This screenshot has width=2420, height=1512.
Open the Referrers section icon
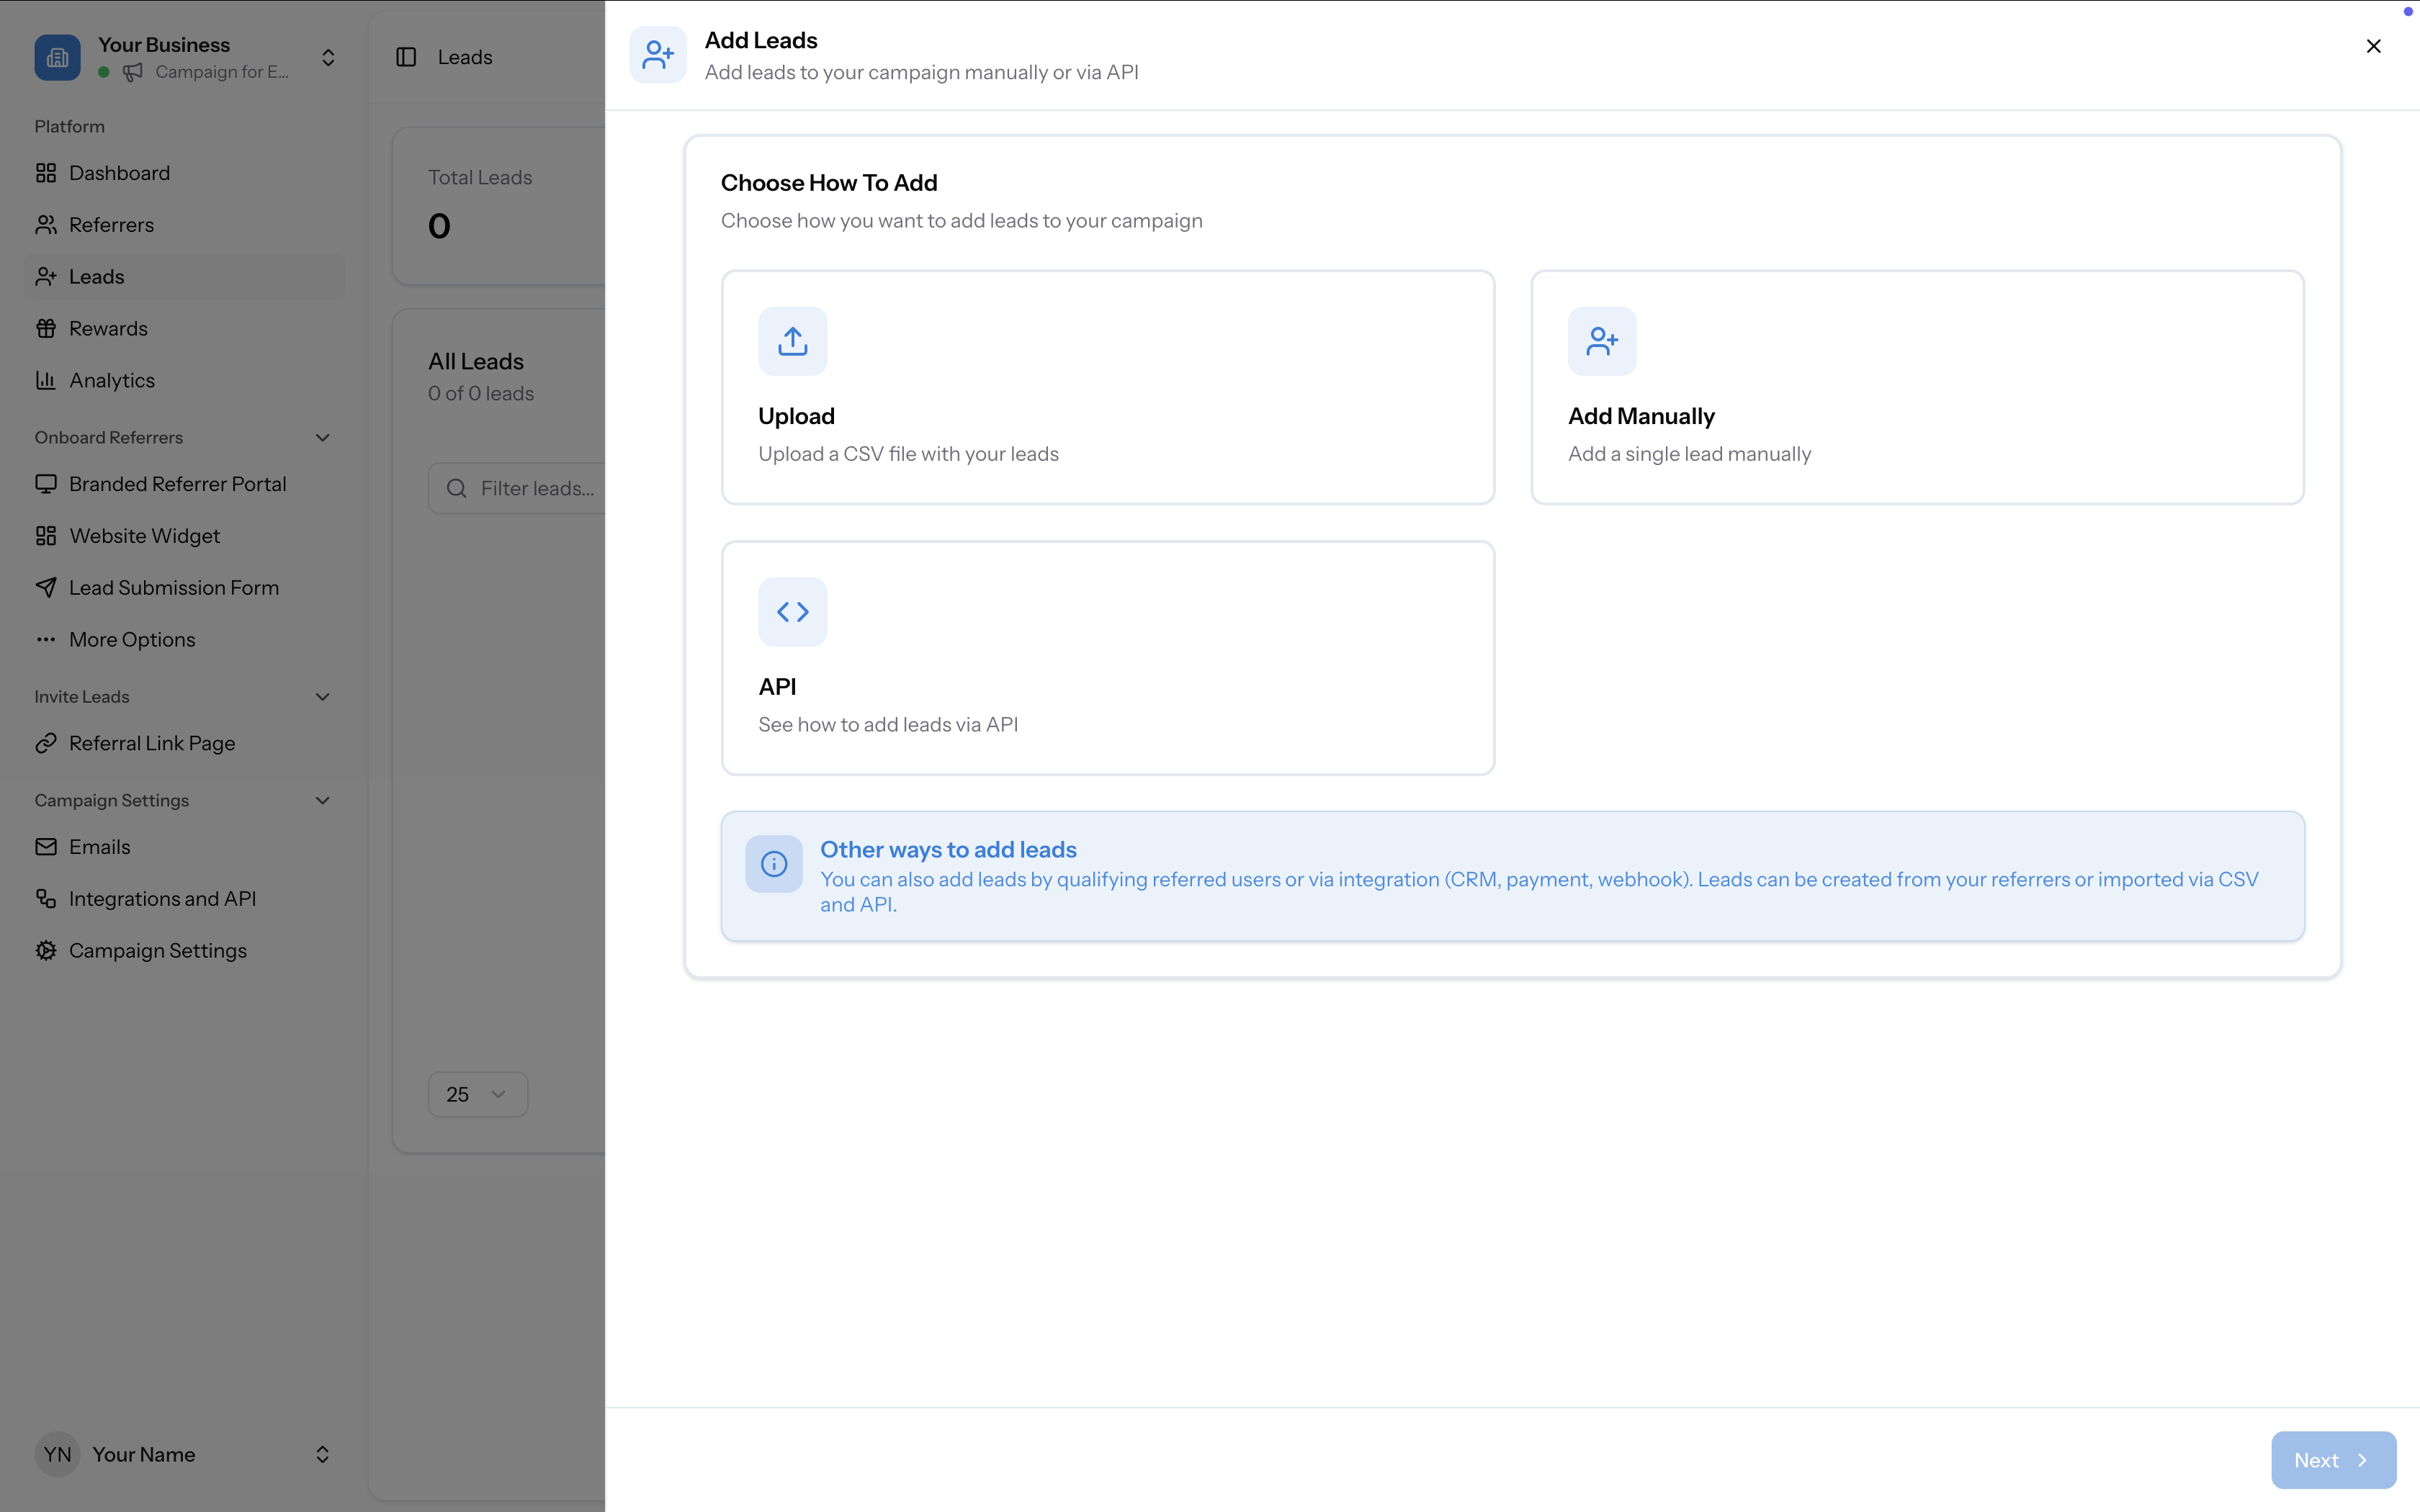[46, 224]
